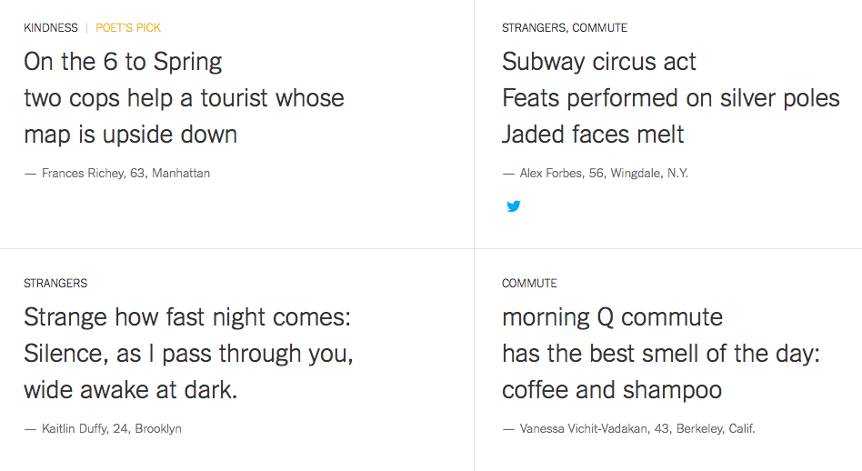Click the COMMUTE tag above morning Q haiku
862x471 pixels.
(x=529, y=284)
